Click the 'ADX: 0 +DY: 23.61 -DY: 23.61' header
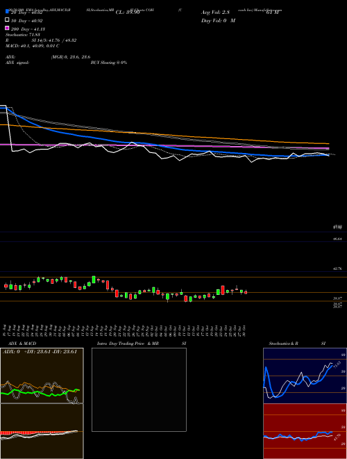347x459 pixels. pos(40,352)
